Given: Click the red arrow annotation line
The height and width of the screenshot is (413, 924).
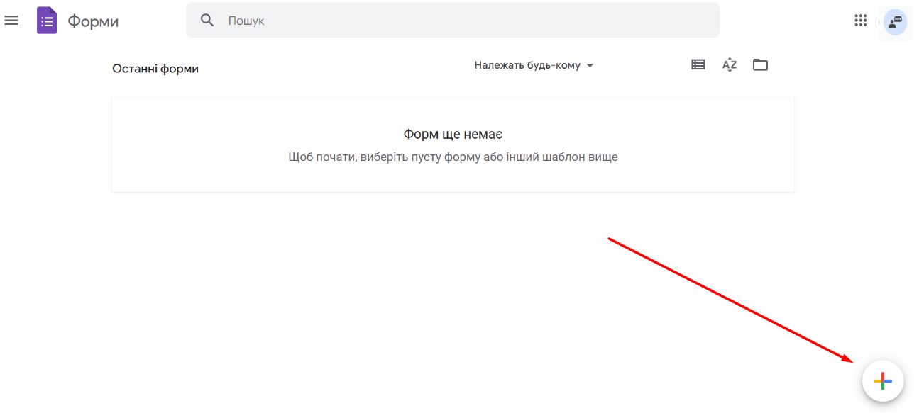Looking at the screenshot, I should point(731,300).
